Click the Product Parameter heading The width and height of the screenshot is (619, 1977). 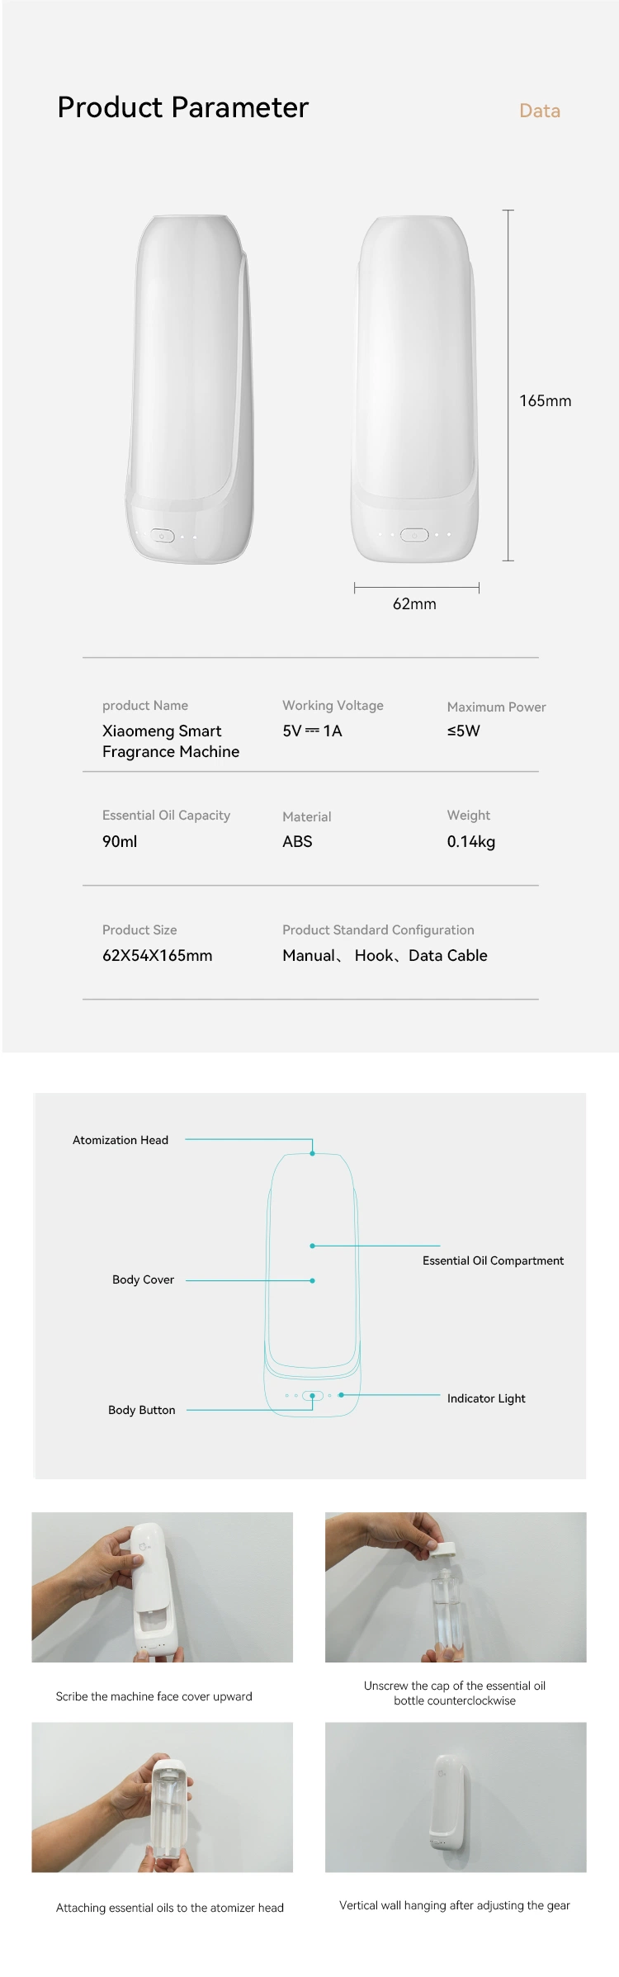click(x=182, y=107)
